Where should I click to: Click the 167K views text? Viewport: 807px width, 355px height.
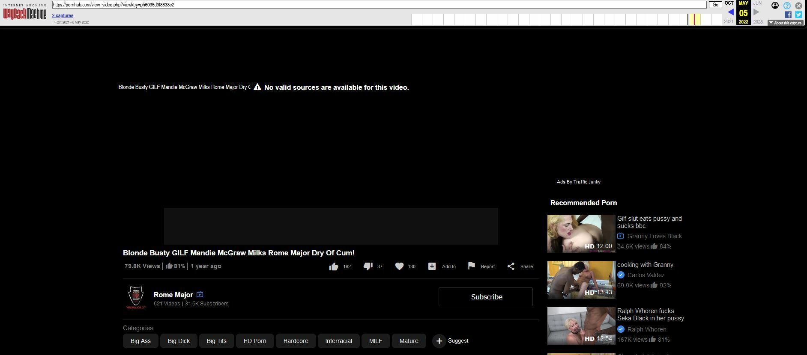(x=632, y=340)
